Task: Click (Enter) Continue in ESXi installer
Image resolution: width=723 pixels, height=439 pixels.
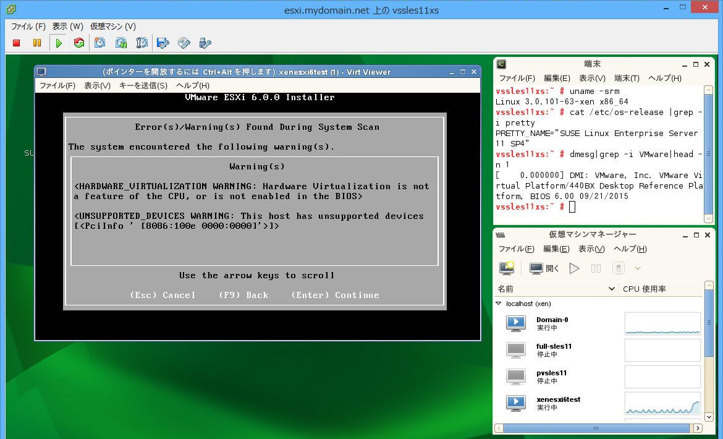Action: tap(335, 295)
